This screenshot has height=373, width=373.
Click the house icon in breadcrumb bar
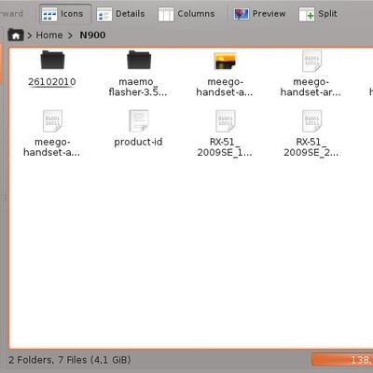coord(15,35)
